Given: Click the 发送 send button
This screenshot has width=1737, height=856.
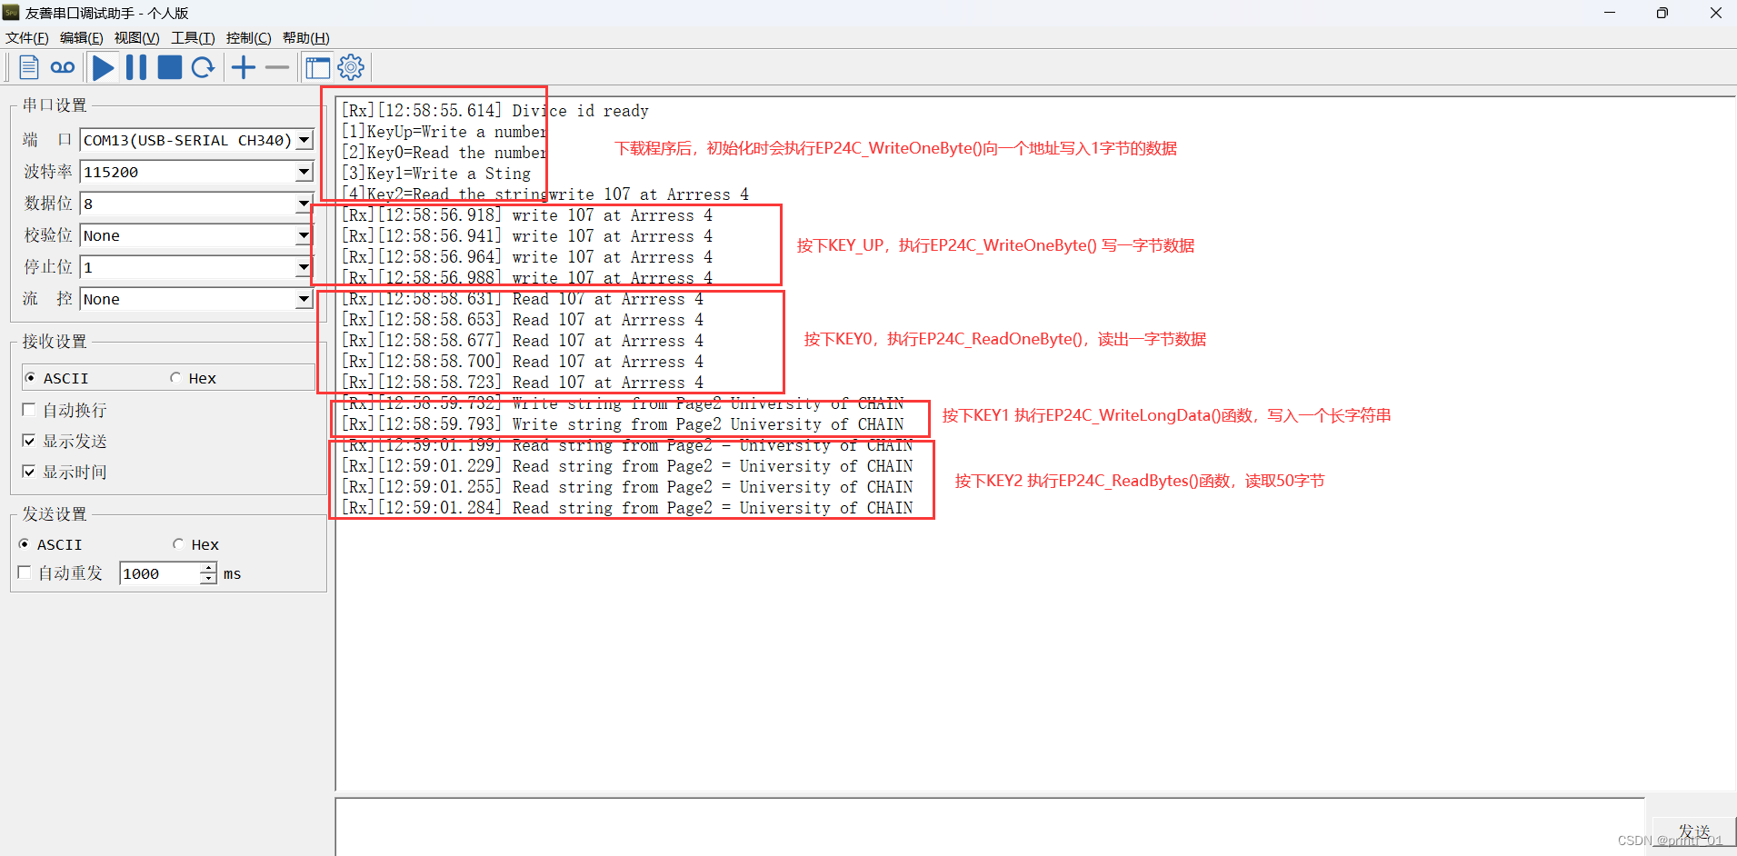Looking at the screenshot, I should click(x=1694, y=831).
